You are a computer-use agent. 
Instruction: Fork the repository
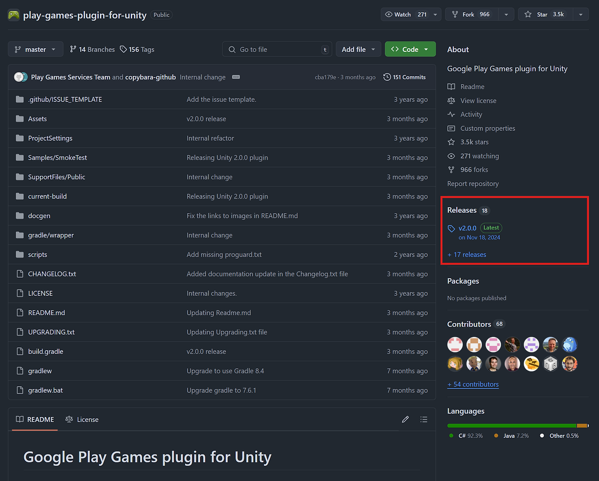[x=472, y=14]
